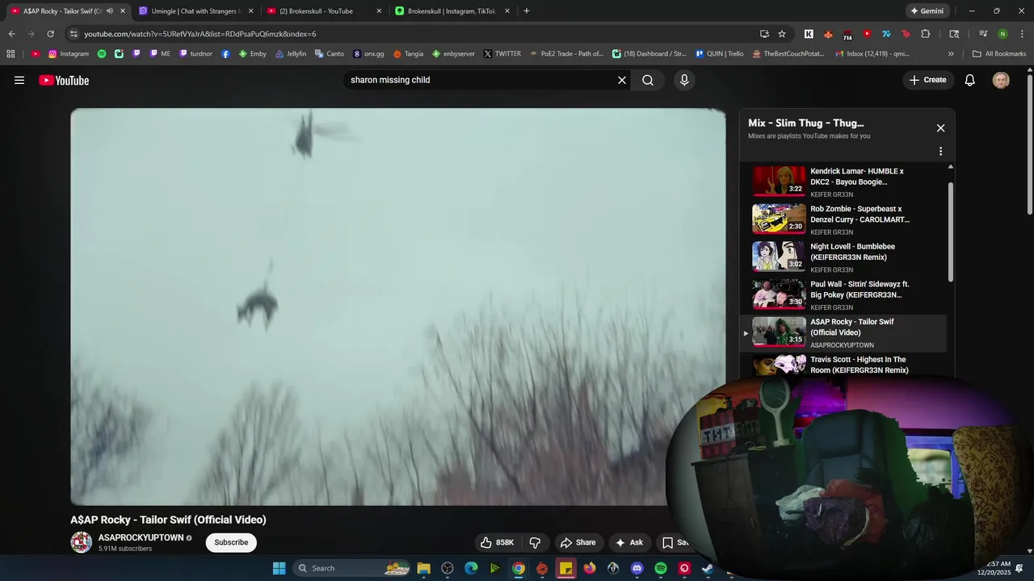Open the Jellyfin bookmark

291,54
